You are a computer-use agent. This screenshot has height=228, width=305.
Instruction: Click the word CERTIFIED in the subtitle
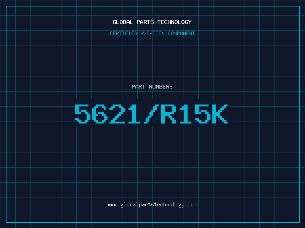pyautogui.click(x=123, y=33)
